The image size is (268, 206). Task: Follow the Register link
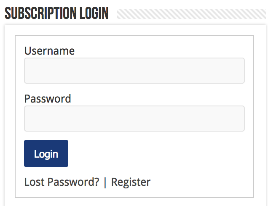click(x=131, y=182)
